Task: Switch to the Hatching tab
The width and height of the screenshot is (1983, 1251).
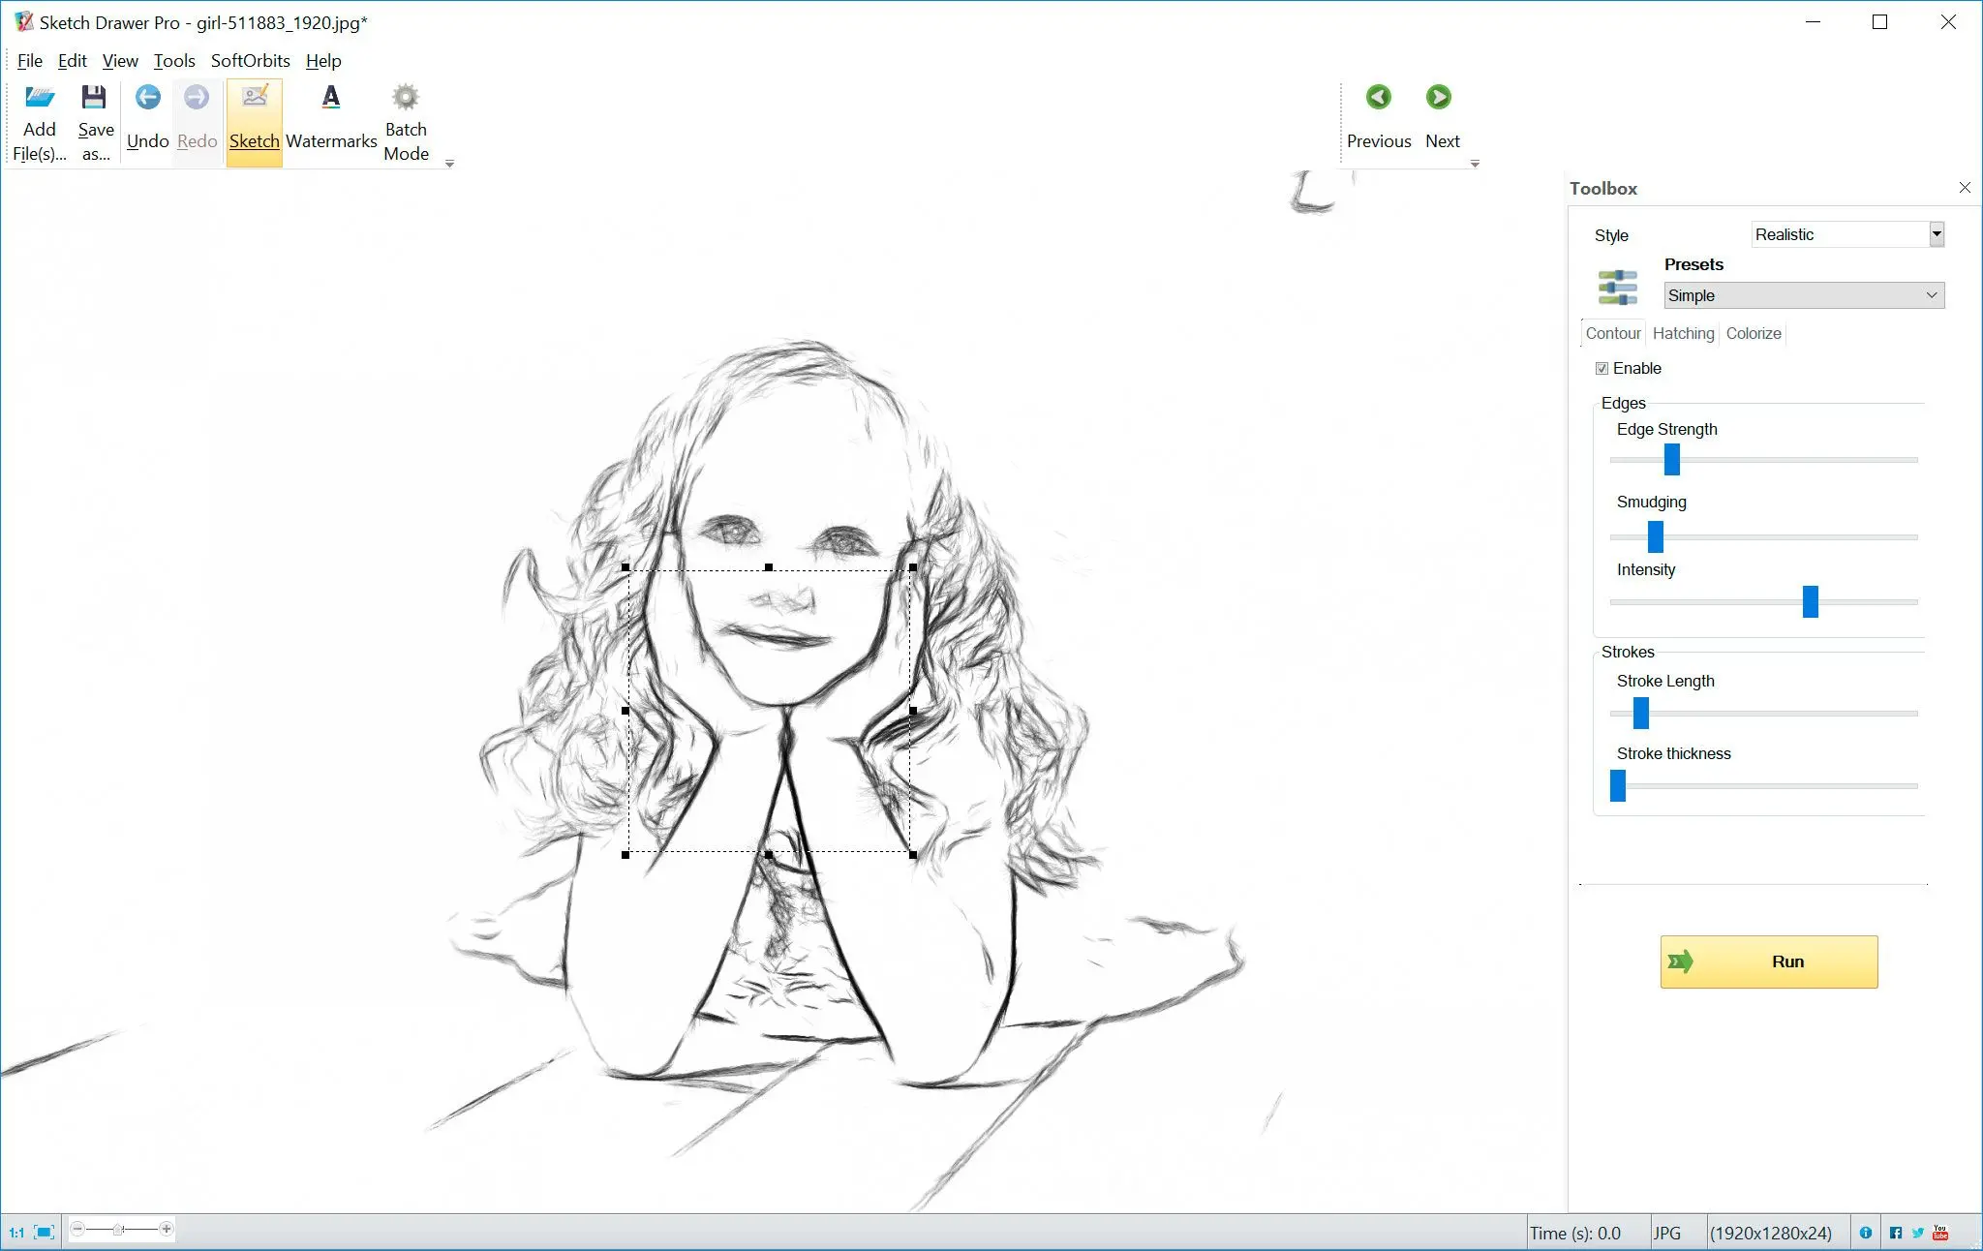Action: click(x=1682, y=333)
